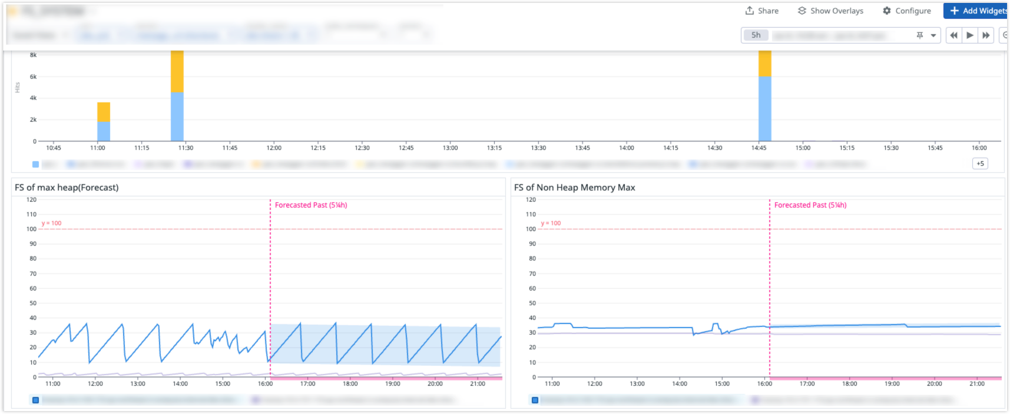Click the 'FS of max heap(Forecast)' widget title
The height and width of the screenshot is (414, 1010).
(67, 188)
